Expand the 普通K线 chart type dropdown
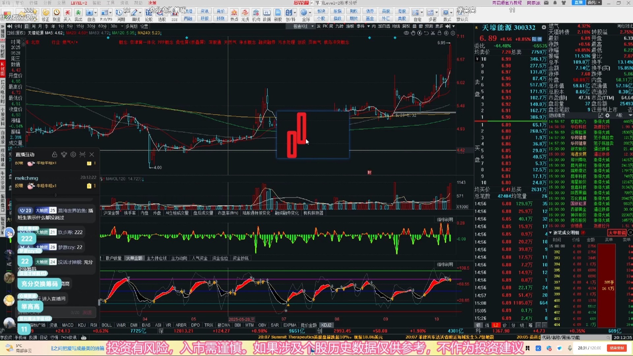The image size is (633, 356). [x=312, y=26]
